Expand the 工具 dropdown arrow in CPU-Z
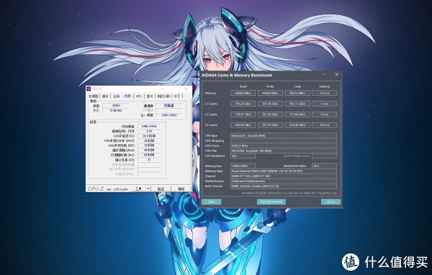432x275 pixels. click(x=148, y=189)
